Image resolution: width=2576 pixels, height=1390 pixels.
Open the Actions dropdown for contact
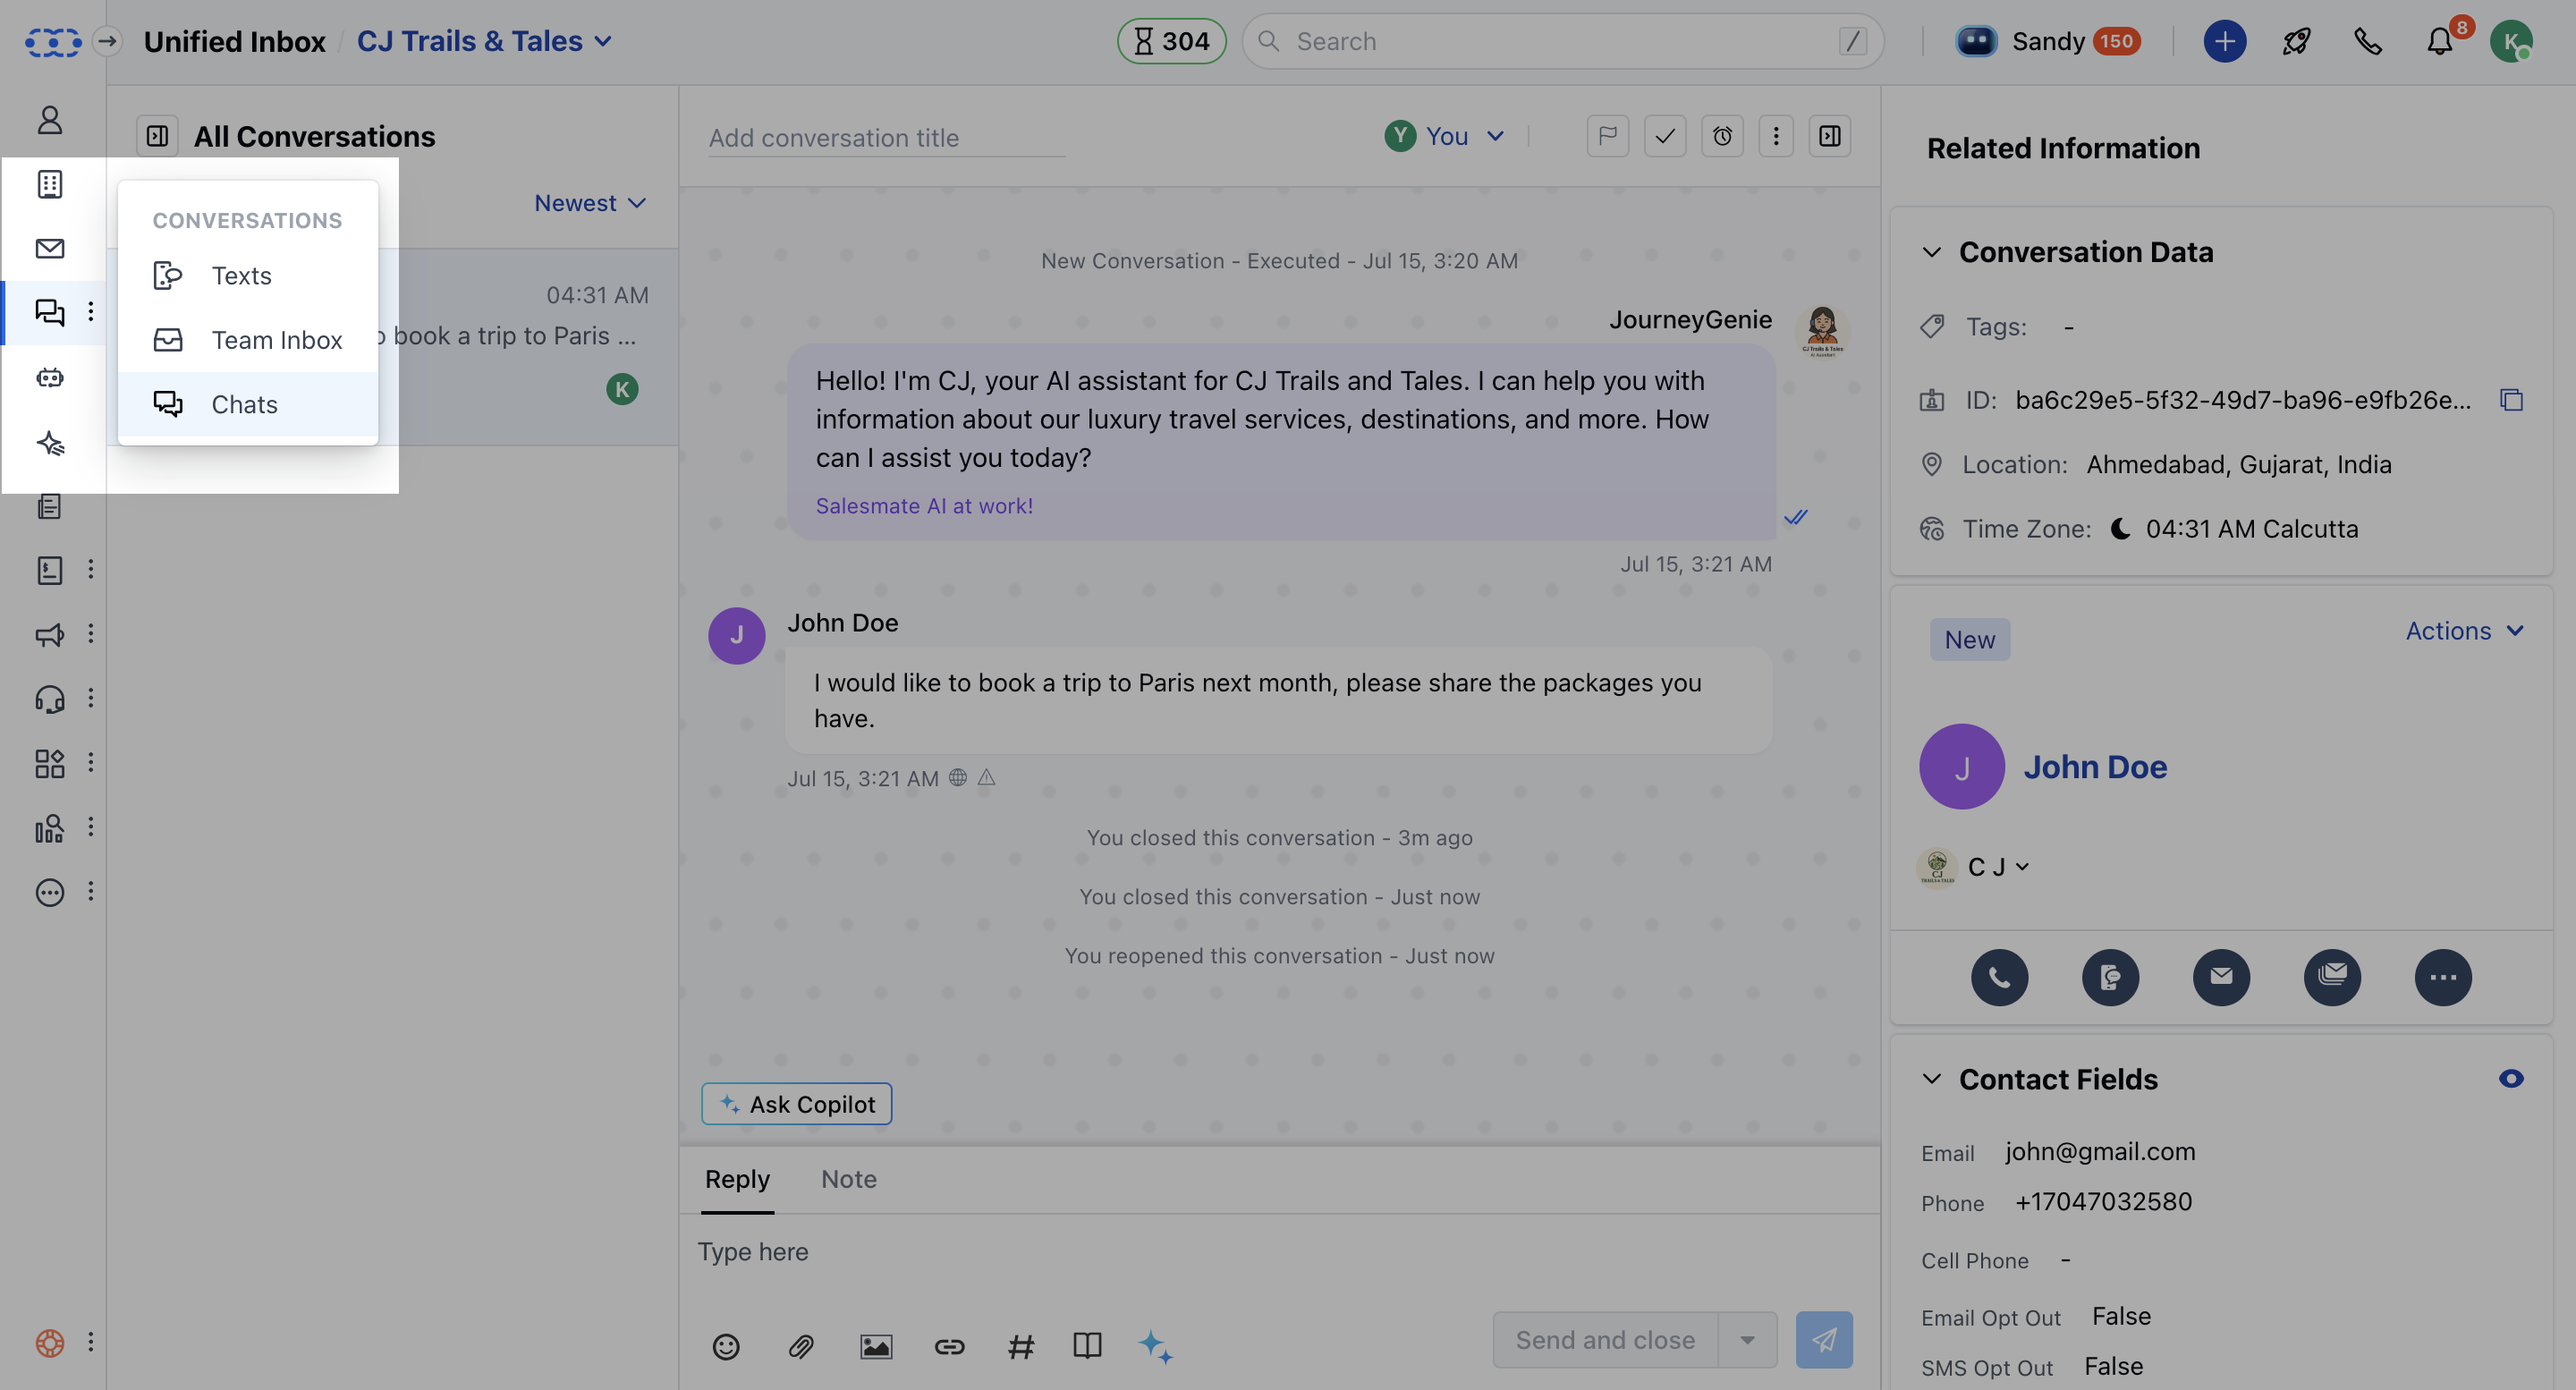tap(2464, 631)
